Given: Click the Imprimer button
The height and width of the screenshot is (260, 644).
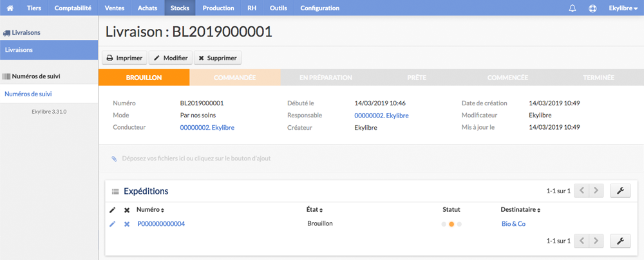Looking at the screenshot, I should click(124, 58).
